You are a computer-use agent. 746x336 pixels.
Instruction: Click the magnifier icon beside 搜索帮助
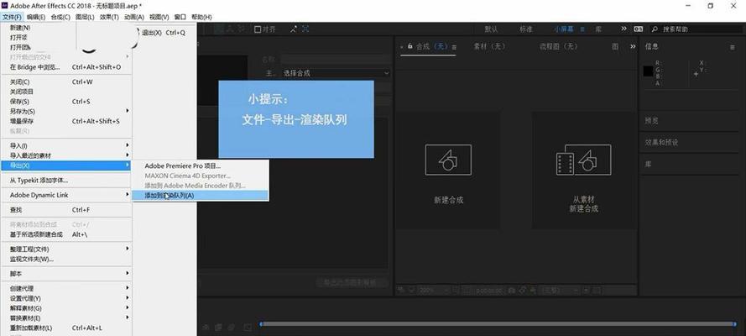pos(655,29)
